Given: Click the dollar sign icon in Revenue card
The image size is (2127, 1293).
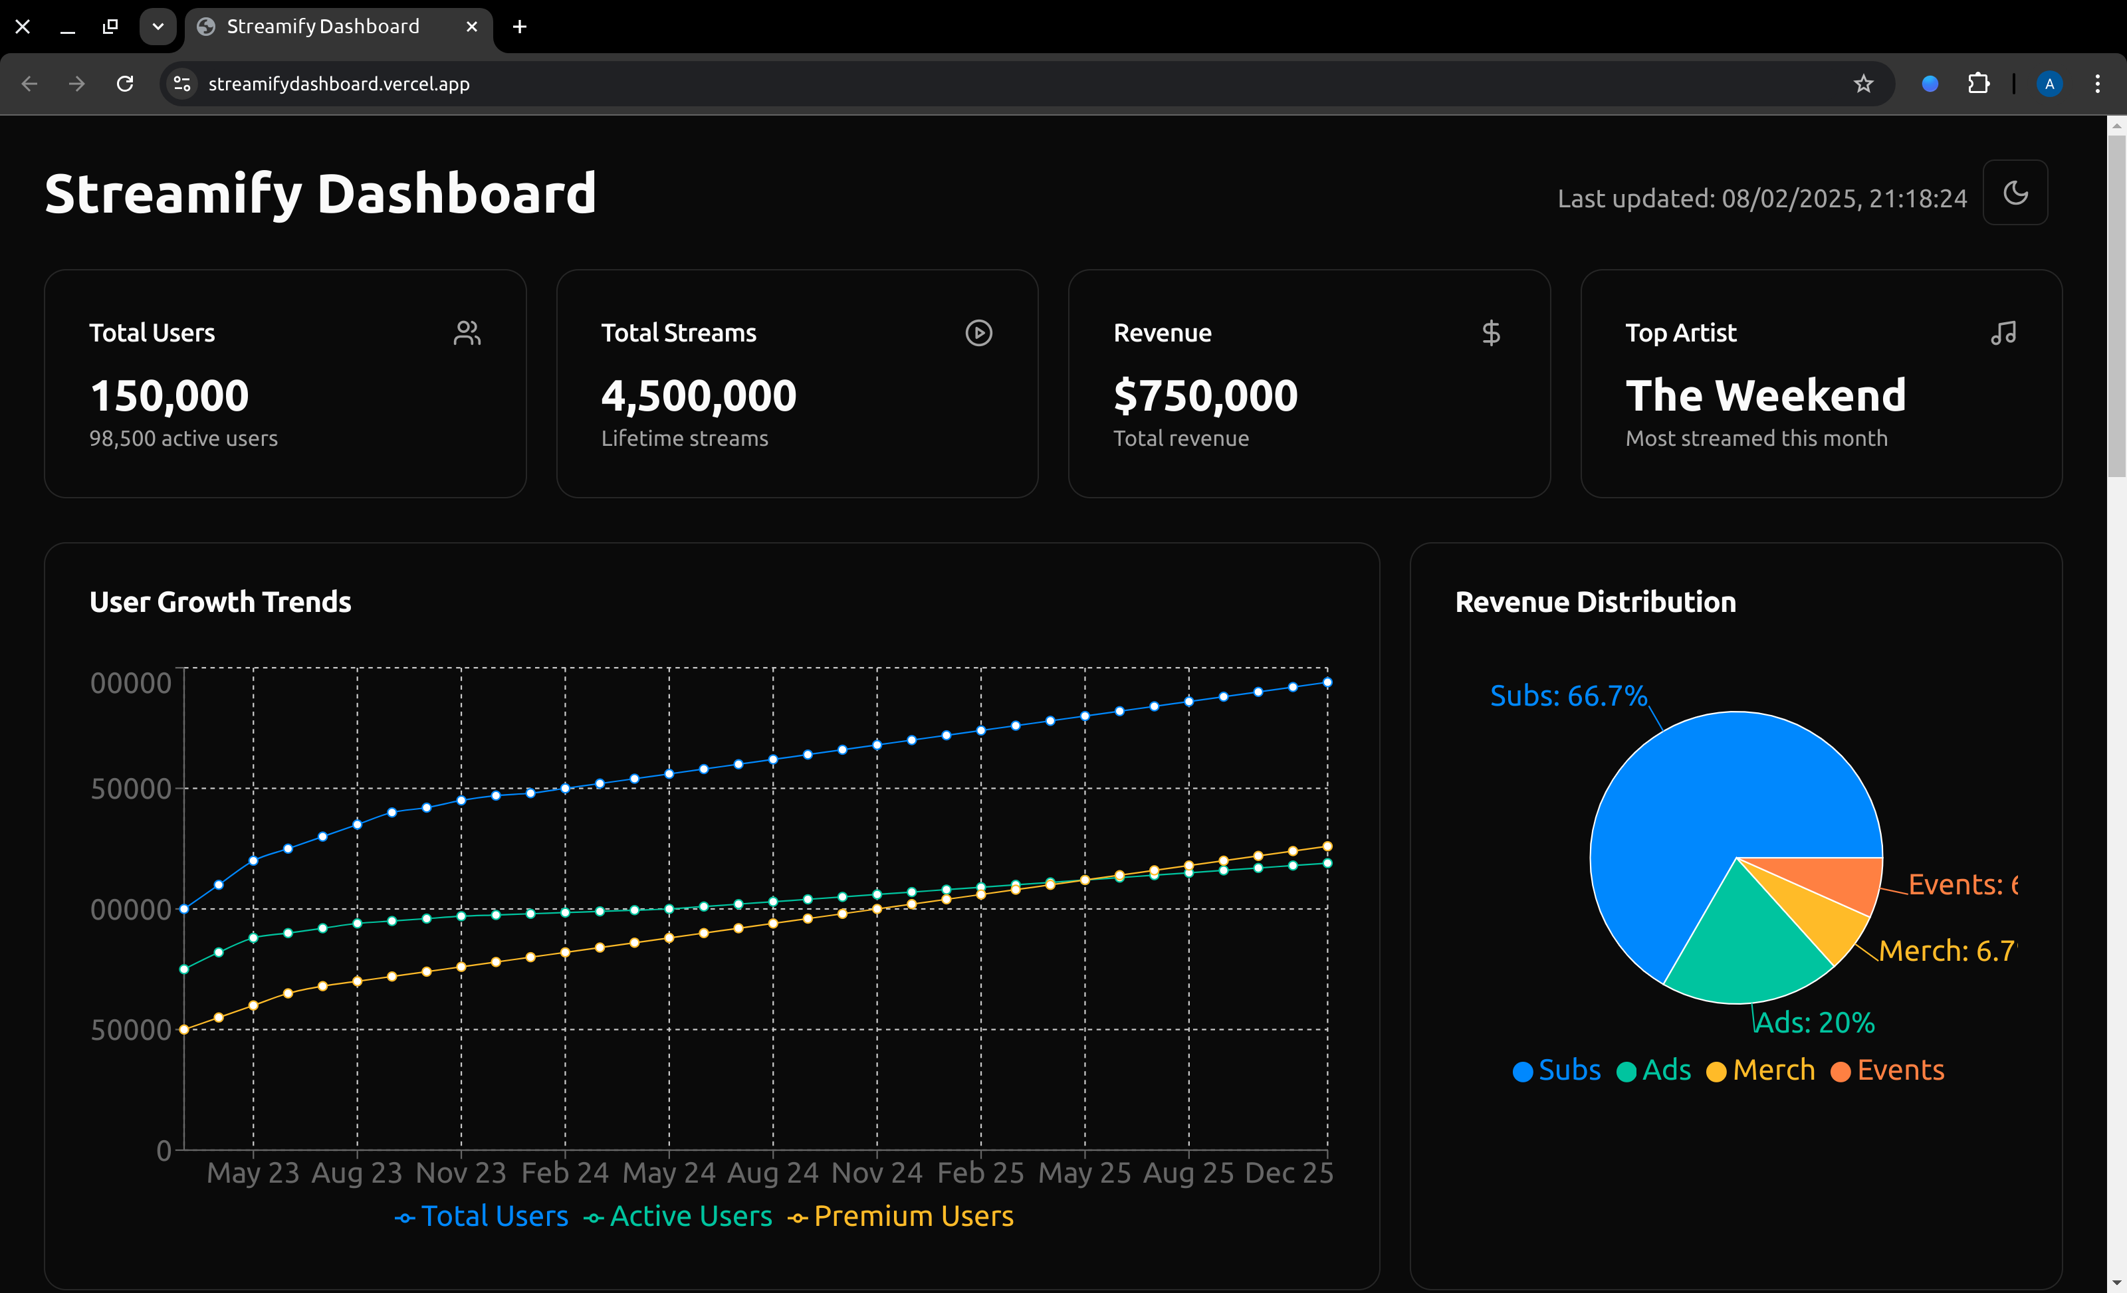Looking at the screenshot, I should (x=1491, y=333).
